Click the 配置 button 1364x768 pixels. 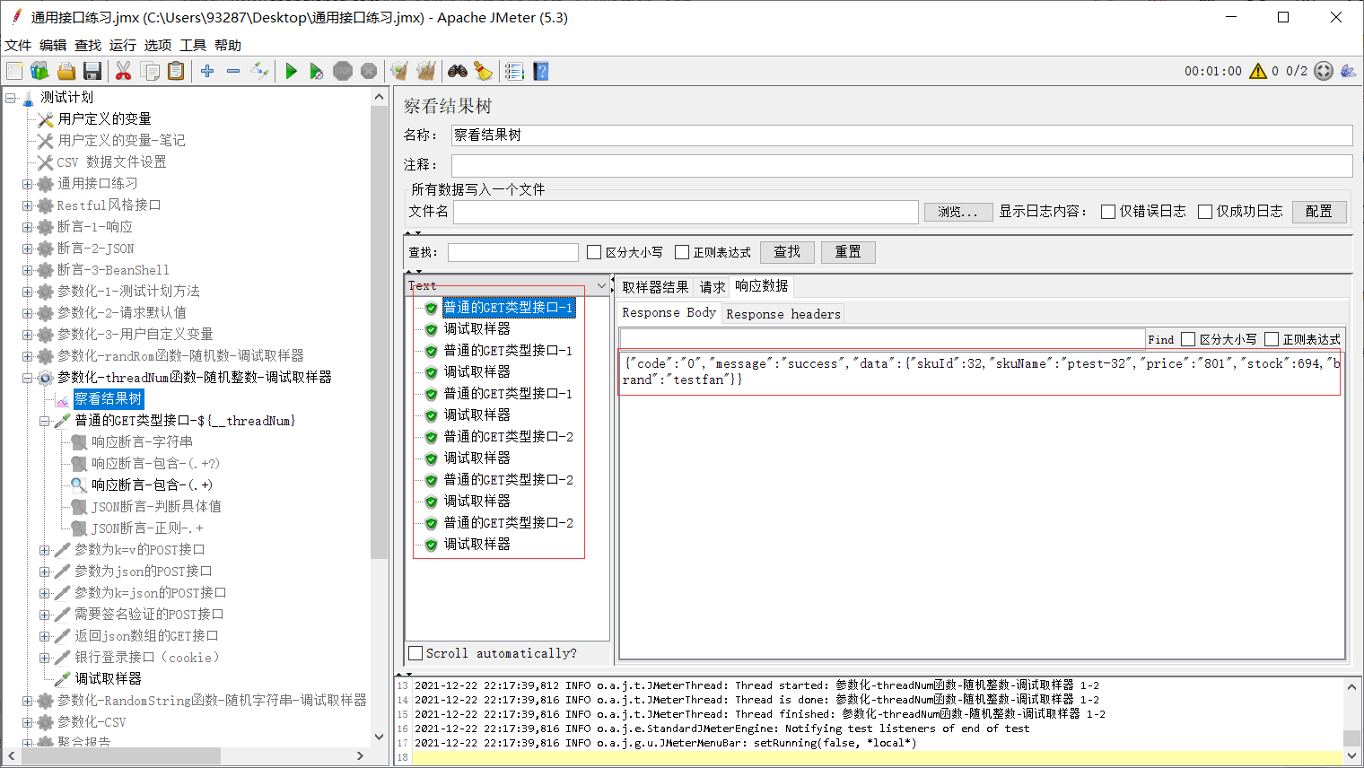coord(1319,212)
